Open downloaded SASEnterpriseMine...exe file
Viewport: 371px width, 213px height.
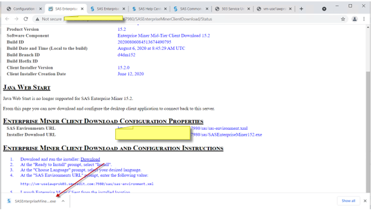[x=35, y=201]
